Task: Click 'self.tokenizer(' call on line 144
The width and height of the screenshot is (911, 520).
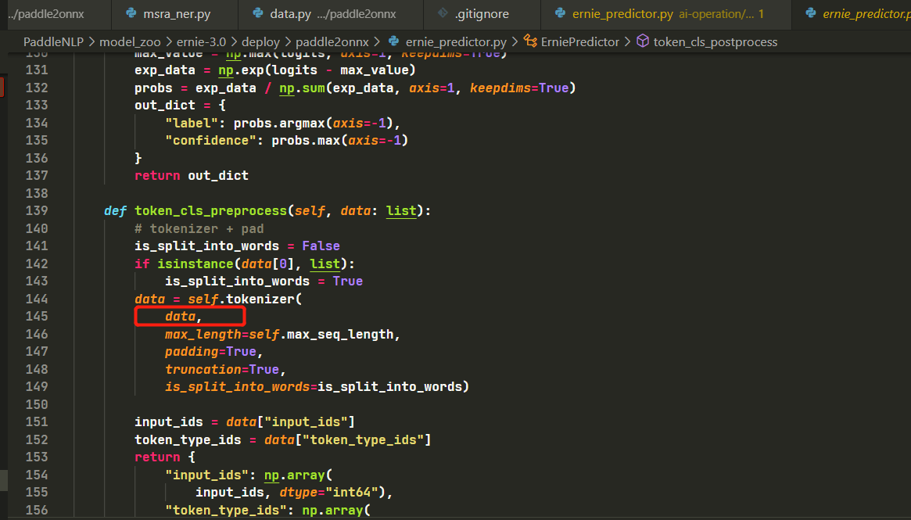Action: pyautogui.click(x=245, y=299)
